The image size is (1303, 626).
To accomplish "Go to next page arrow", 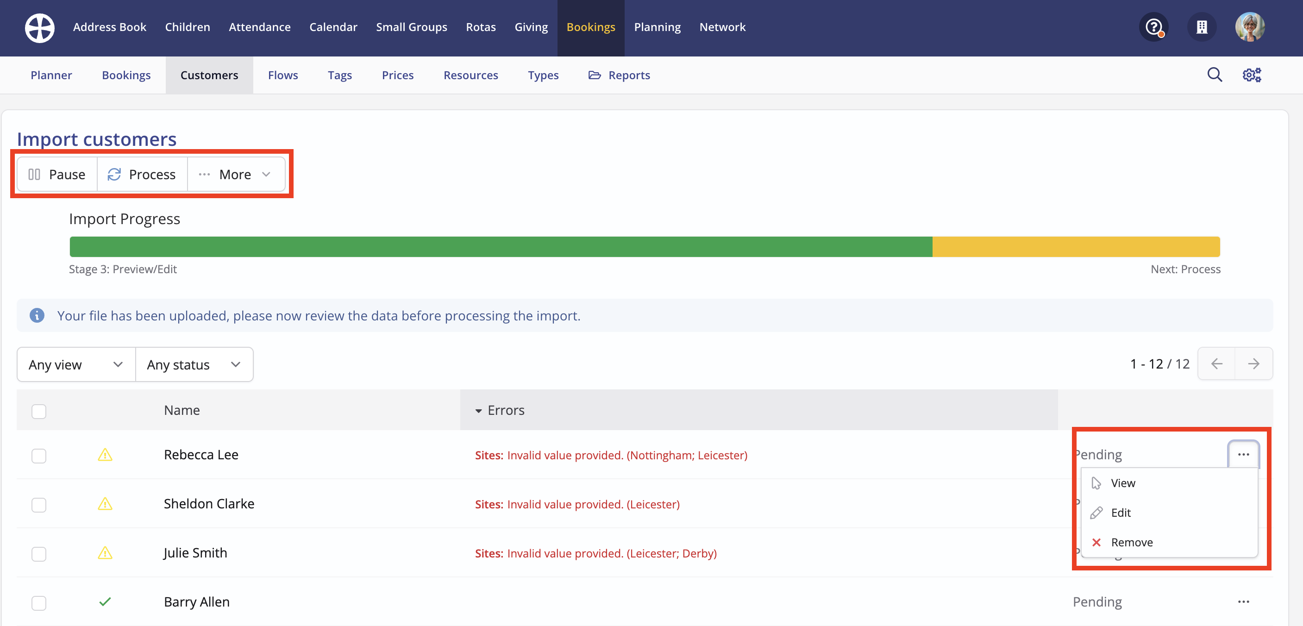I will tap(1253, 363).
